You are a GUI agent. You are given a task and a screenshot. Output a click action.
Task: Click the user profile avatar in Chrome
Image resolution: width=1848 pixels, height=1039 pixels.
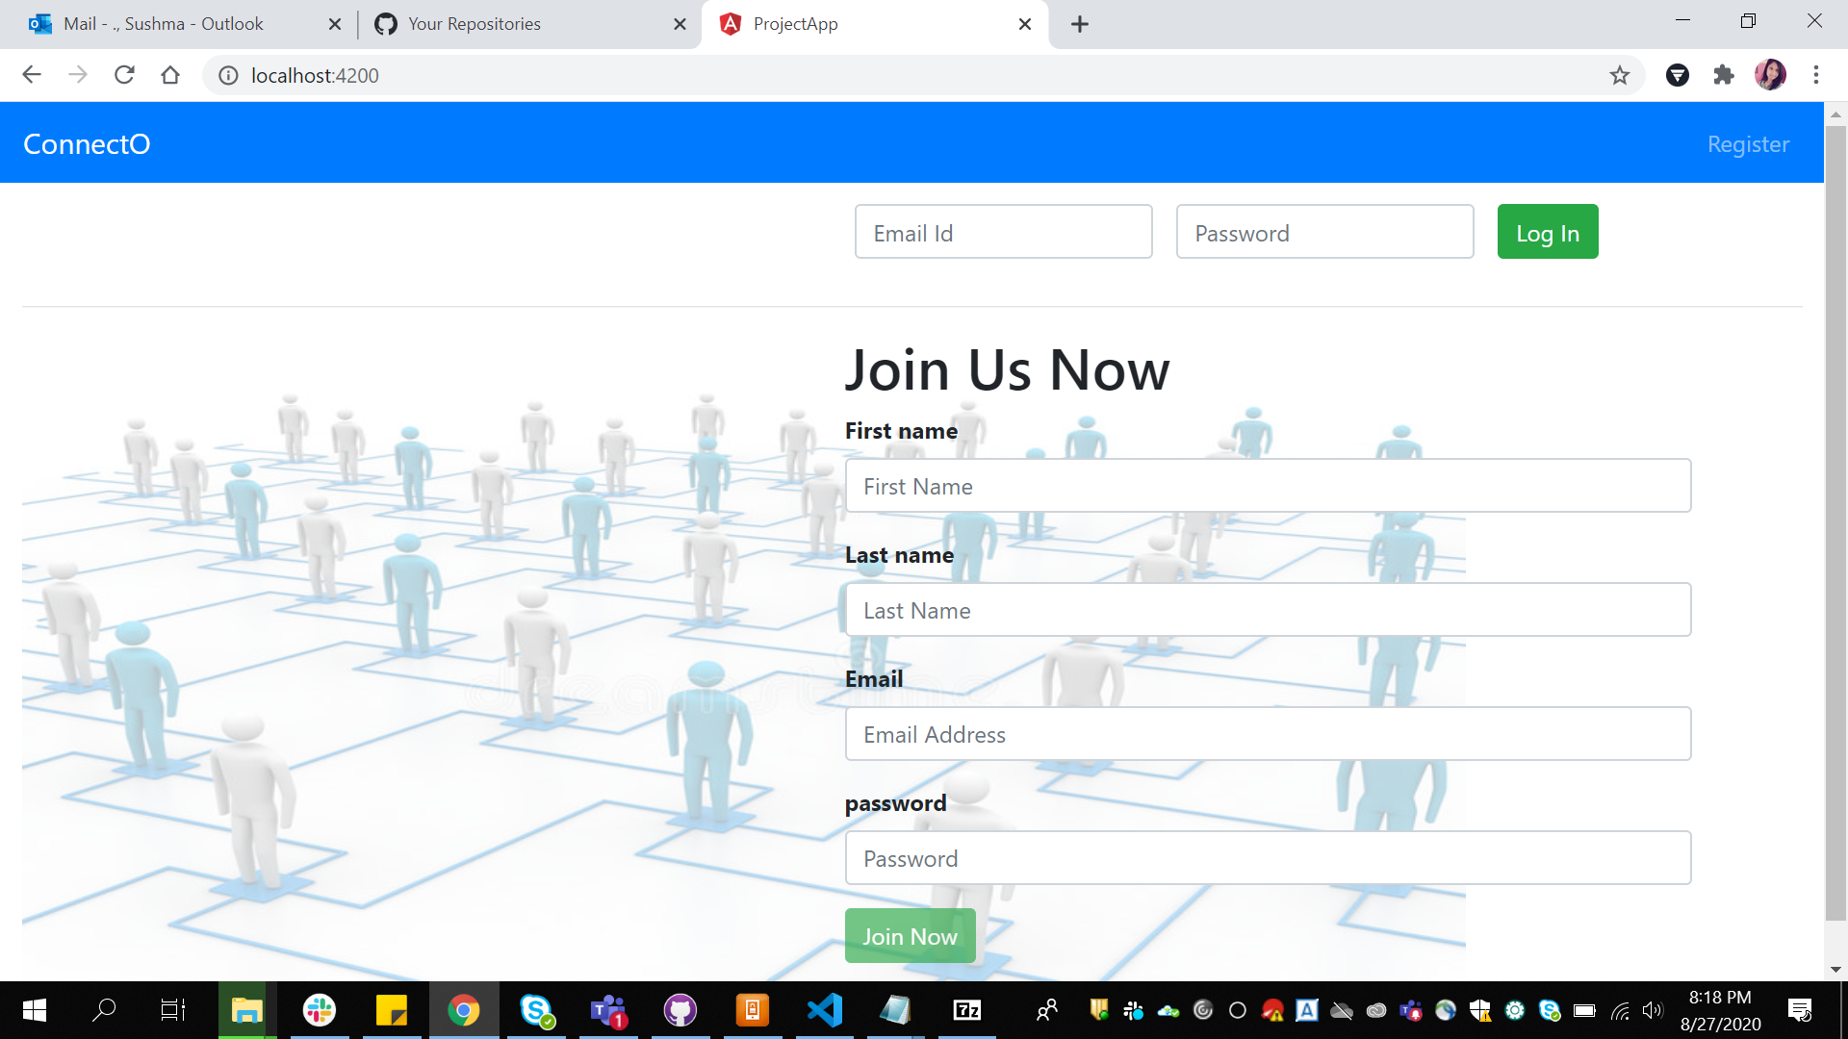[x=1770, y=75]
